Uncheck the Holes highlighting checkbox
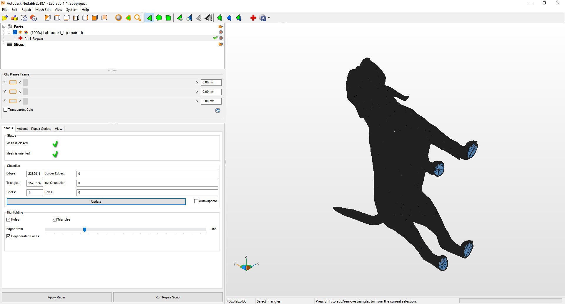Screen dimensions: 565x304 pyautogui.click(x=9, y=220)
